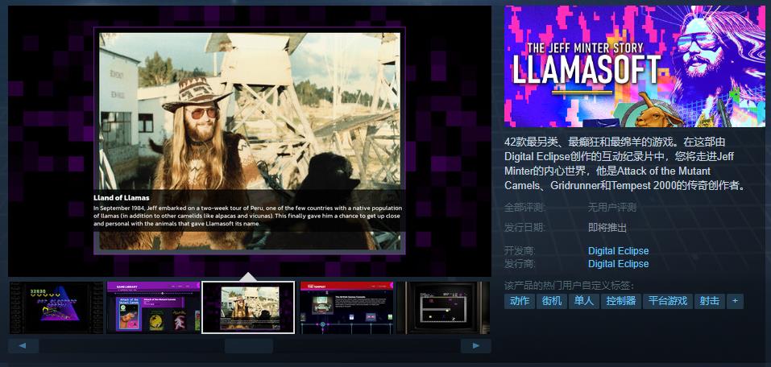Click the thumbnail strip scrollbar handle
Screen dimensions: 771x367
pos(249,346)
